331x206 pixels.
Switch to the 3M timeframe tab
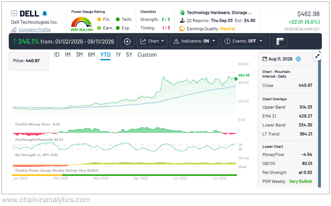point(79,55)
